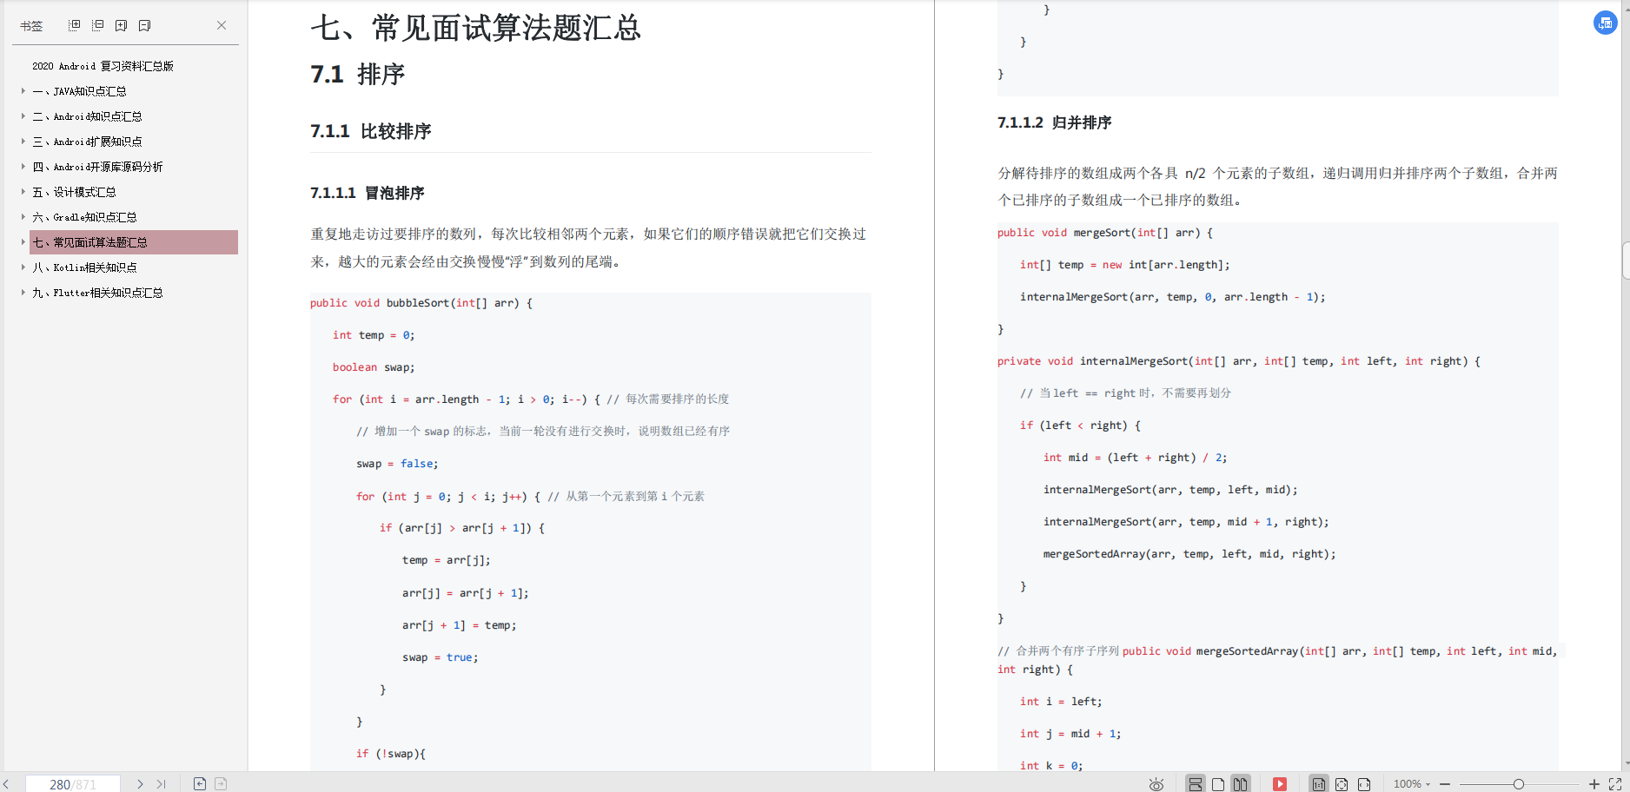The width and height of the screenshot is (1630, 792).
Task: Delete bookmark using remove bookmark icon
Action: (144, 25)
